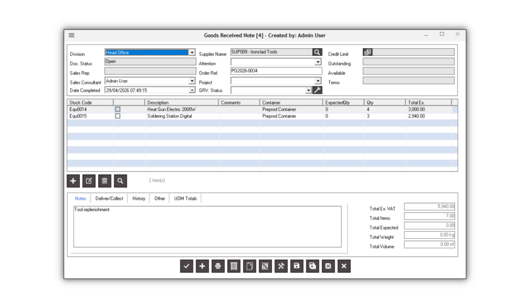Sort by Stock Code column header
Screen dimensions: 530x308
click(90, 102)
